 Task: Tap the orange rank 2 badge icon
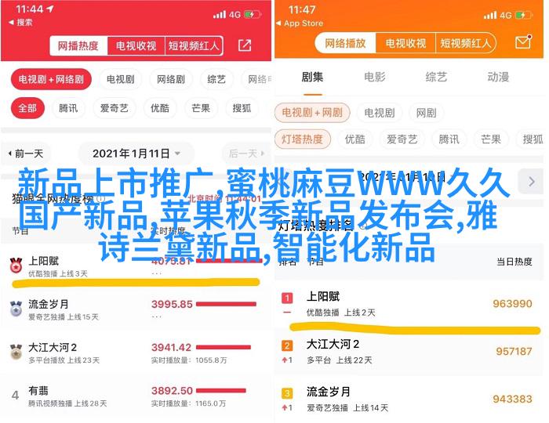pos(287,345)
